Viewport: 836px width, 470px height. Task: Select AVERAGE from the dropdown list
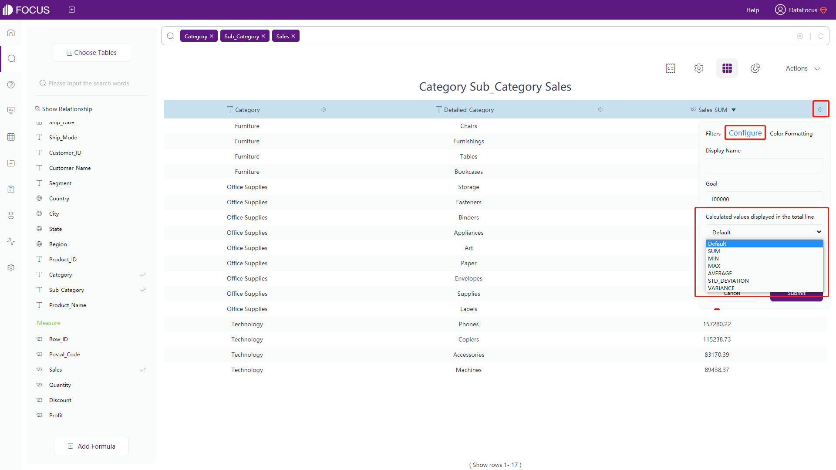click(764, 274)
